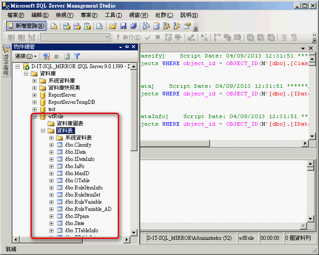319x255 pixels.
Task: Click the Open File folder icon
Action: (x=113, y=26)
